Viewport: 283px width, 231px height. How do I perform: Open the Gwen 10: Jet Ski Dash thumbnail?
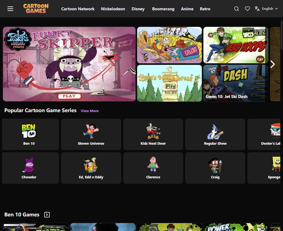pos(234,83)
